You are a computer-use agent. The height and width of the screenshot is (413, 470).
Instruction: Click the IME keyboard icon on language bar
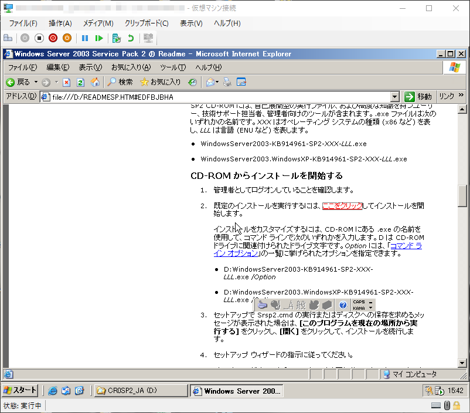point(263,305)
